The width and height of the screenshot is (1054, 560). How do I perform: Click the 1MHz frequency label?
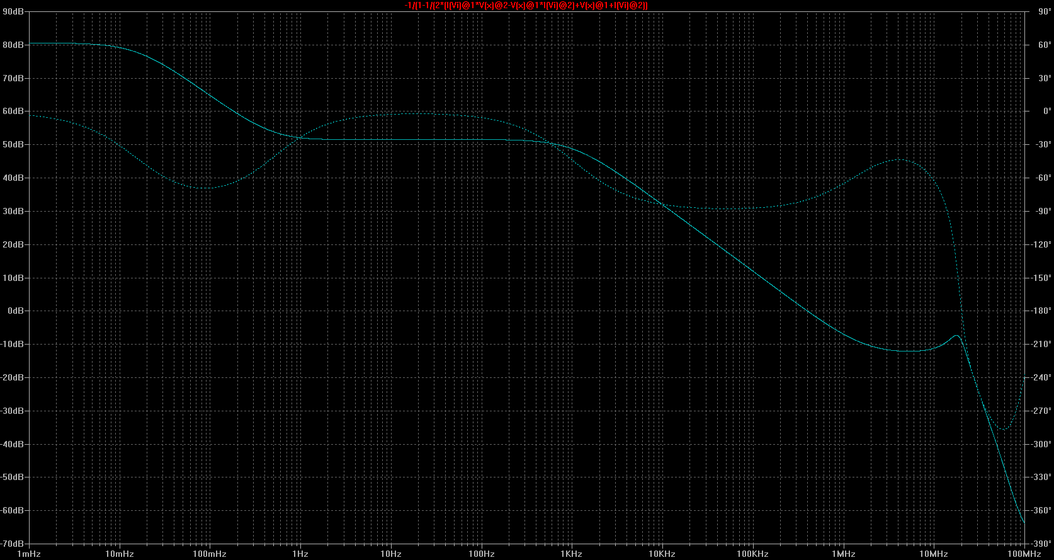(x=843, y=554)
